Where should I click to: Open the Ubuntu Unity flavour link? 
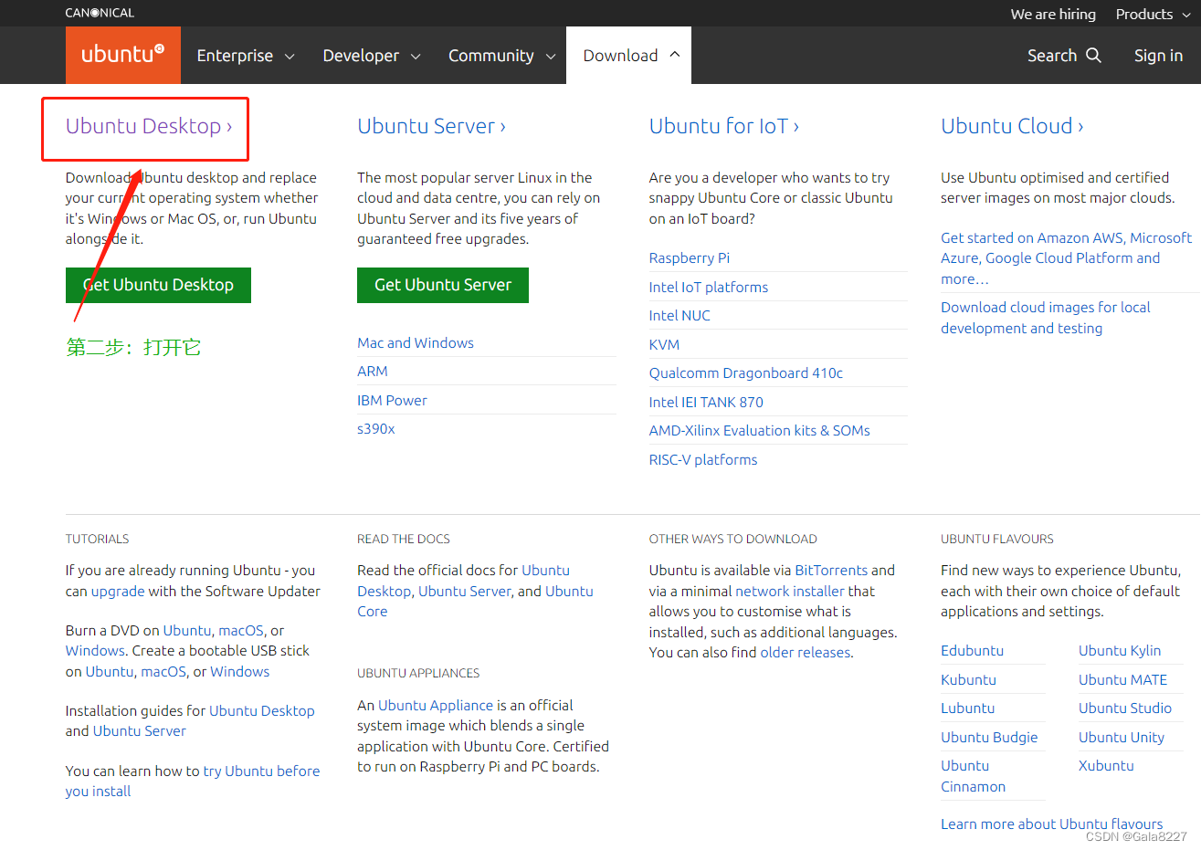pyautogui.click(x=1121, y=737)
